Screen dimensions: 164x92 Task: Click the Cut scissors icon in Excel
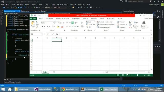tap(37, 22)
